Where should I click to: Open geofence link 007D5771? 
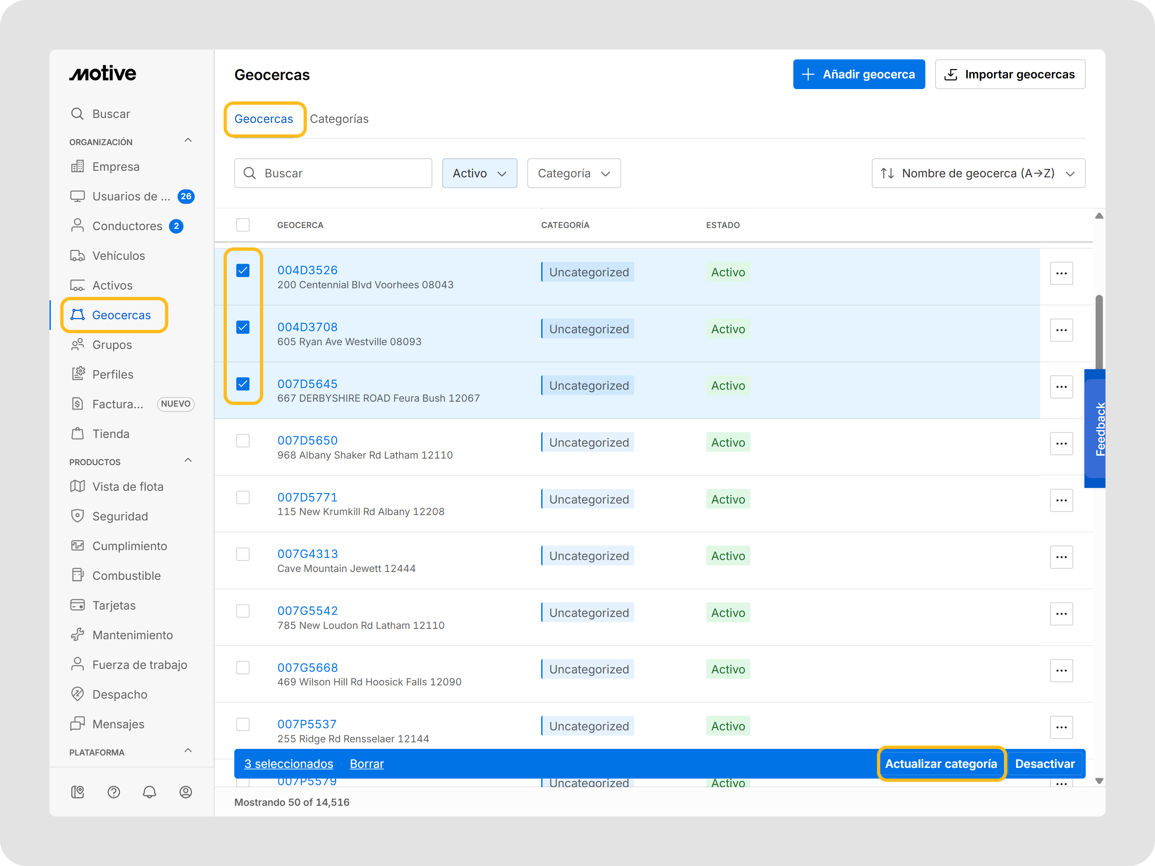pos(308,497)
